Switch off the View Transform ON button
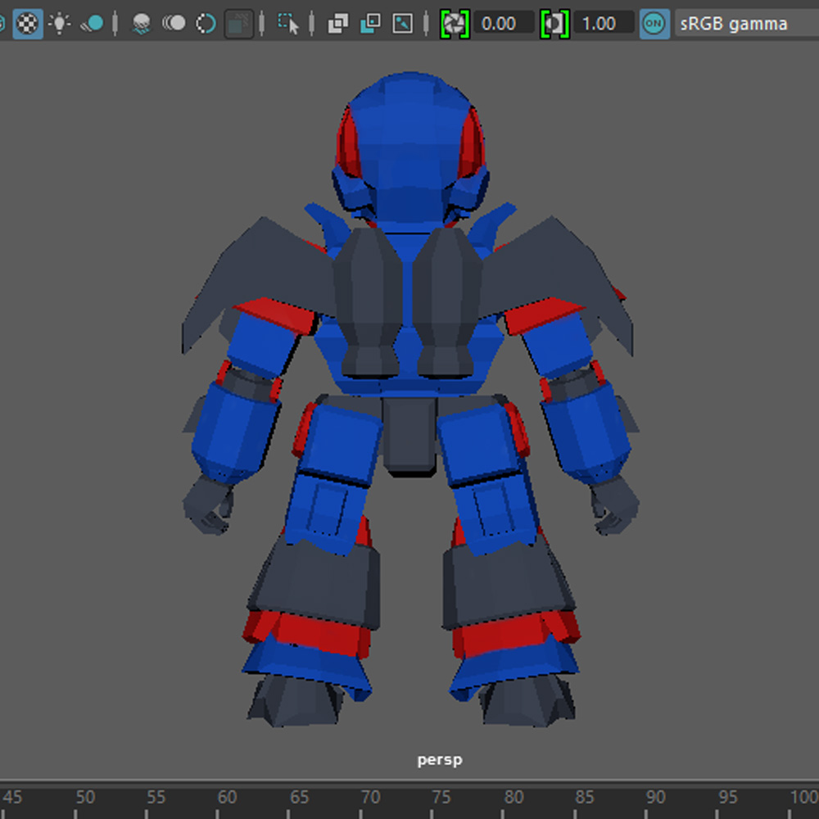 click(654, 24)
